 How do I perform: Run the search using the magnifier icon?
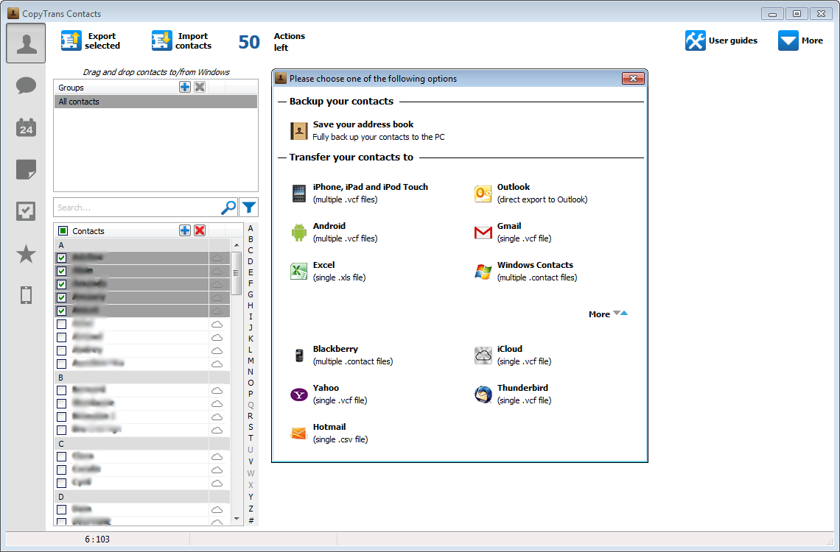coord(228,207)
